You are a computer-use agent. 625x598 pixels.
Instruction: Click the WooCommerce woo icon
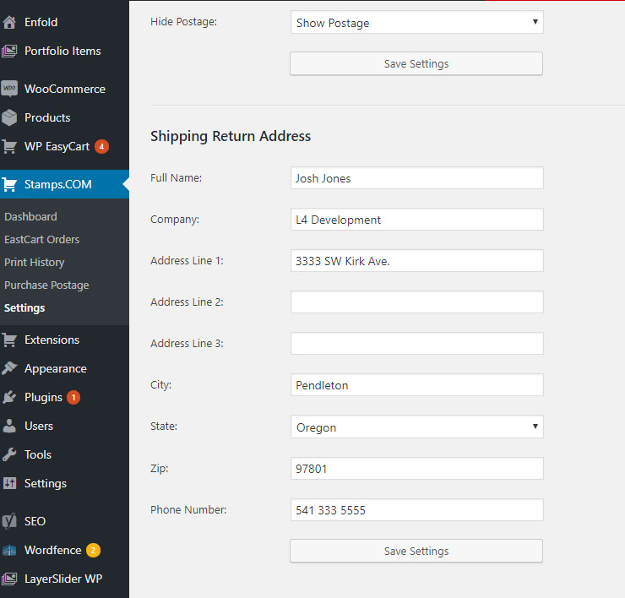[9, 89]
